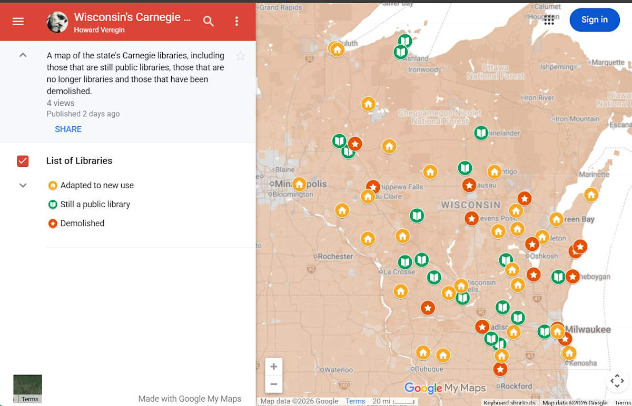Screen dimensions: 632x406
Task: Zoom out with the minus button
Action: 274,384
